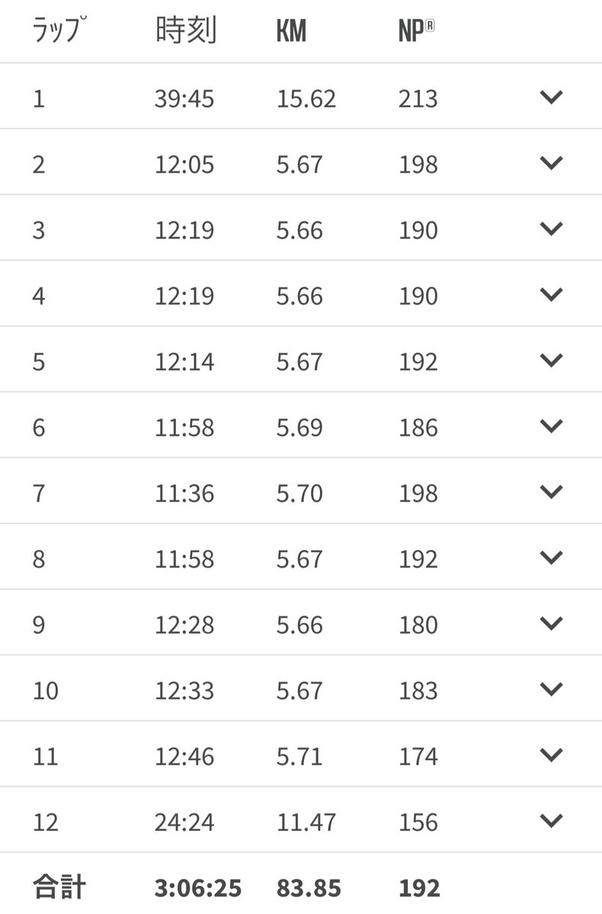Select the 合計 total row label
Viewport: 602px width, 914px height.
[59, 888]
